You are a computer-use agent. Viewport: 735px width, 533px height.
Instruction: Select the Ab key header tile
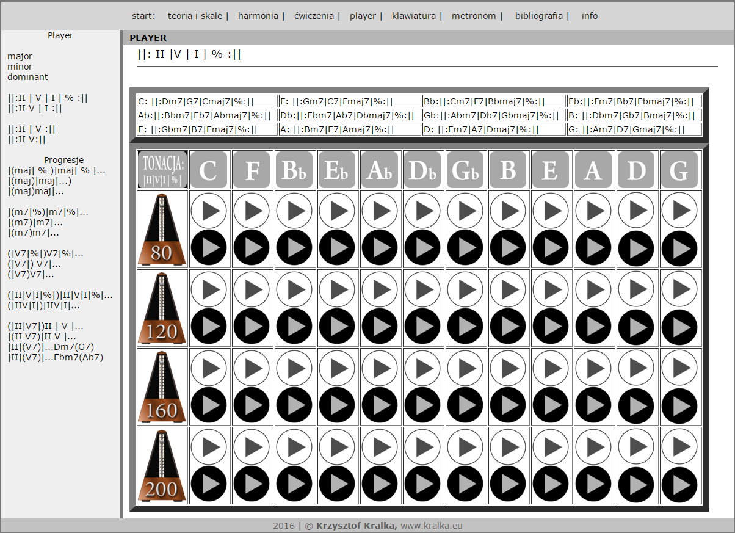pos(380,170)
